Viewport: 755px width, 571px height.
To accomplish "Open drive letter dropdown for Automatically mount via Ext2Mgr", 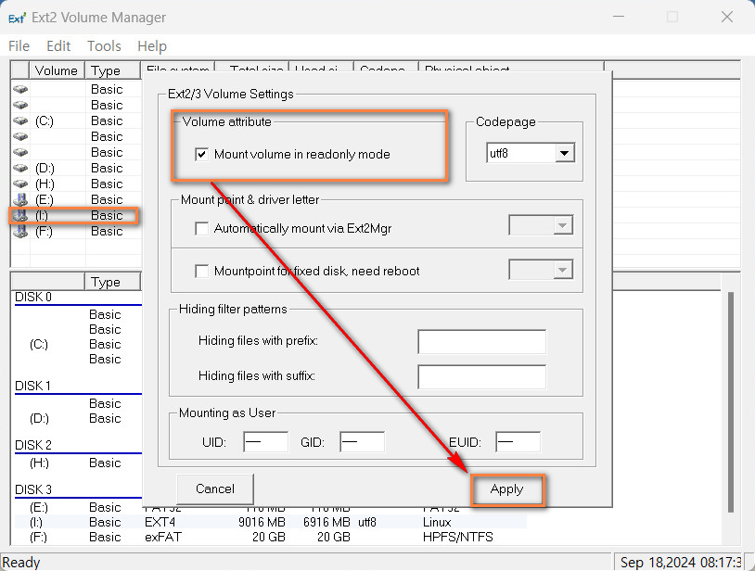I will 541,225.
